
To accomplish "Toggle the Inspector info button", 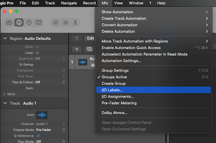I will (x=19, y=22).
